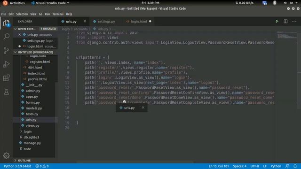Screen dimensions: 301x169
Task: Open the editor More Actions ellipsis
Action: click(294, 21)
